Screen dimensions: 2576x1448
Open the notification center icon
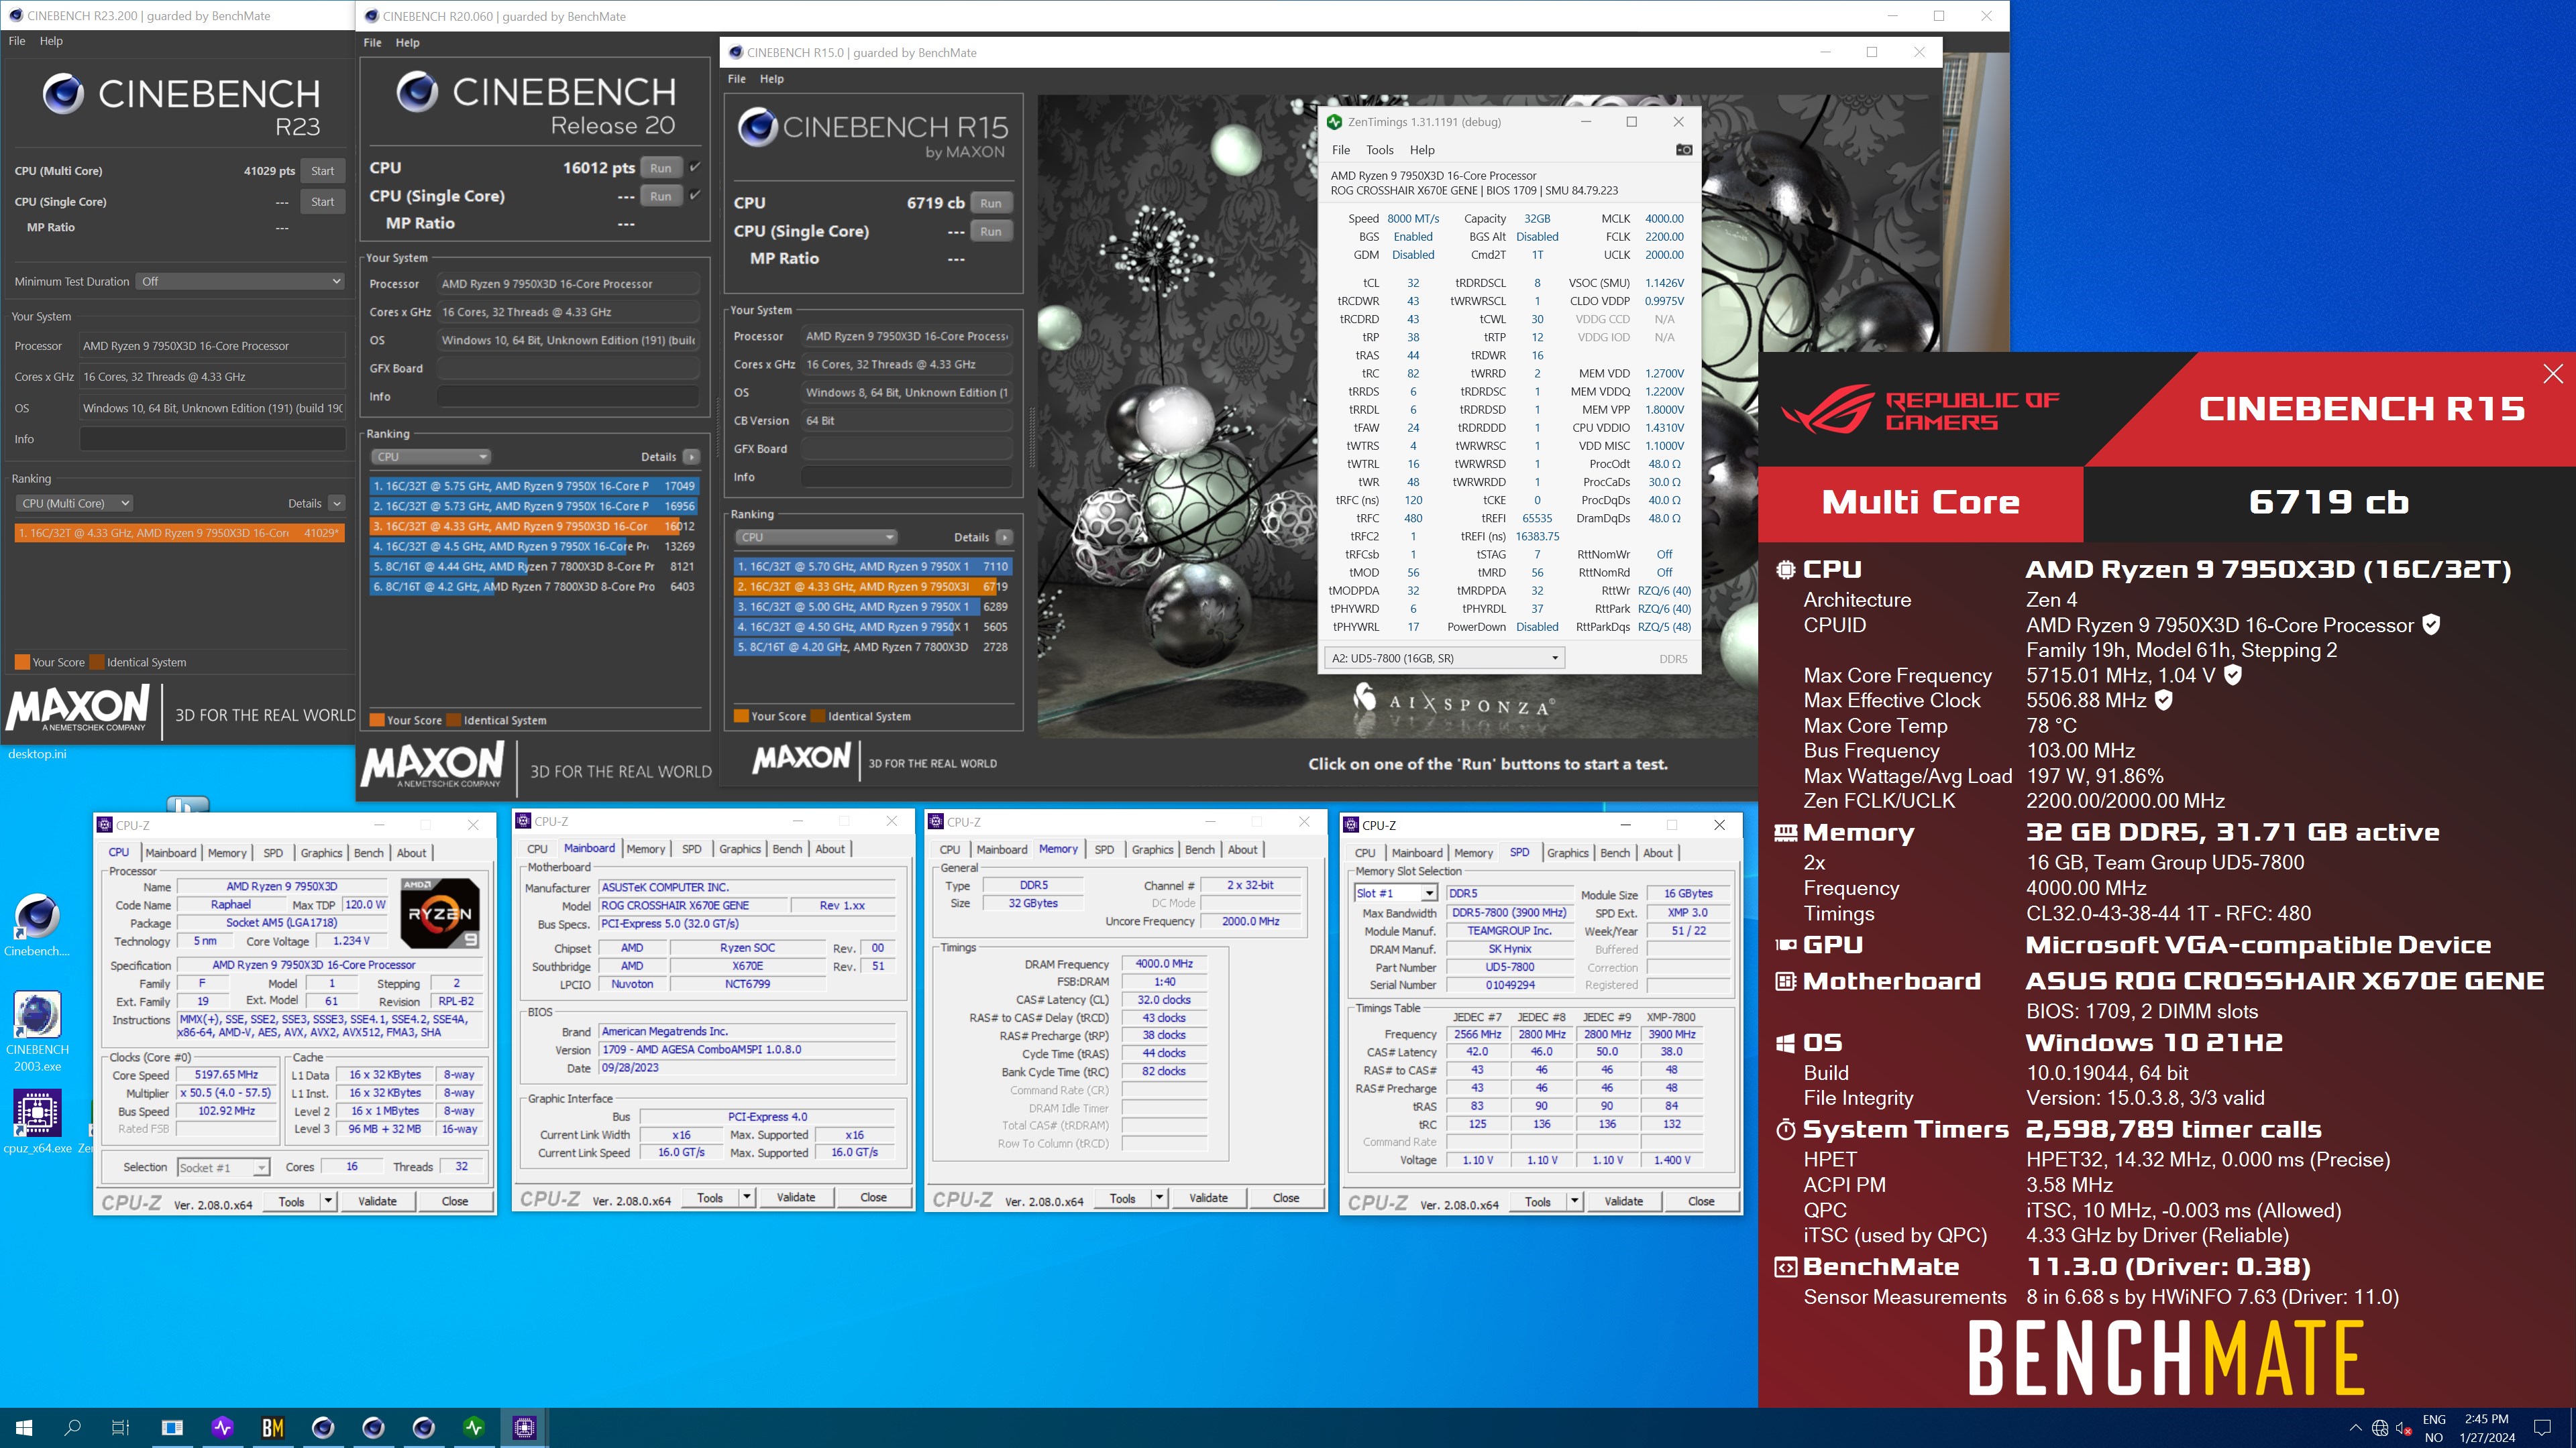[2542, 1427]
